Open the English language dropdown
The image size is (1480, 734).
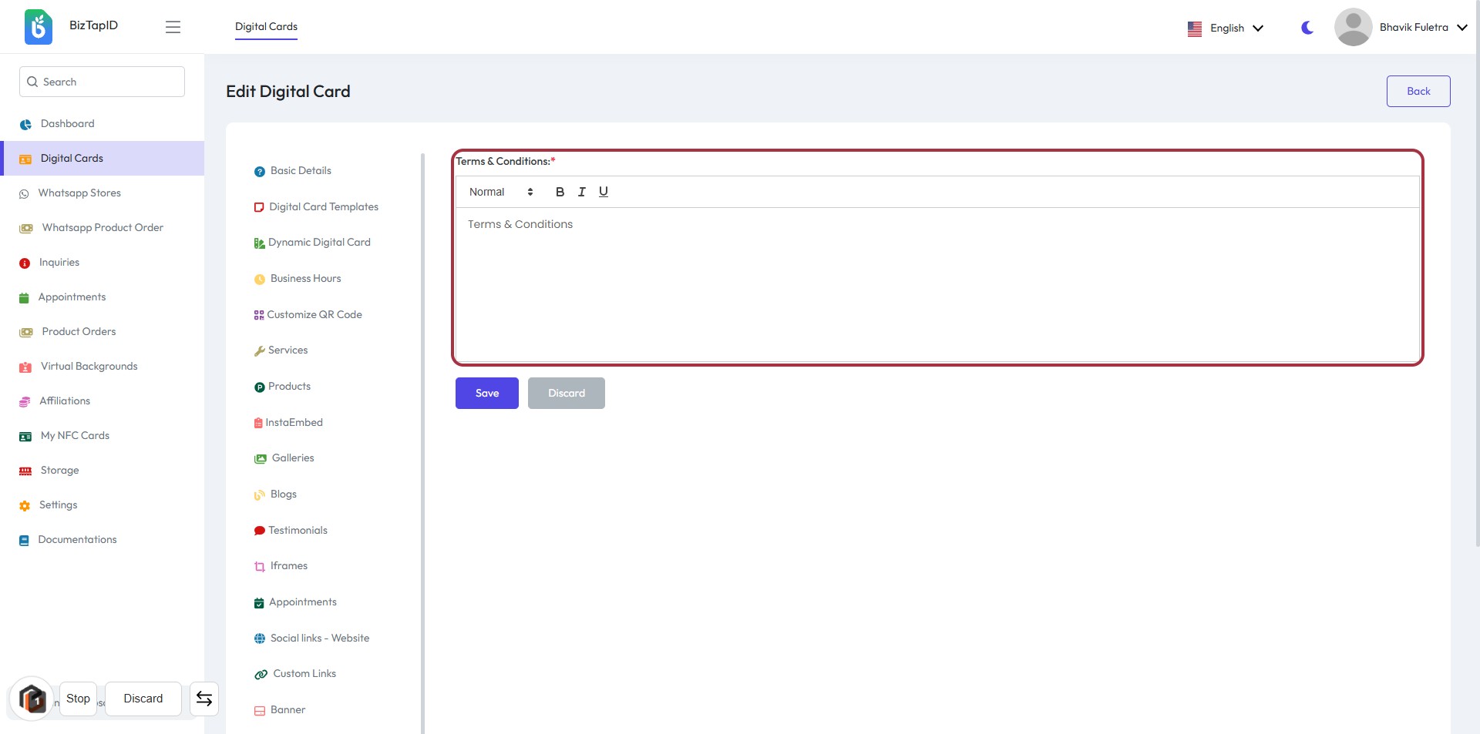click(1226, 28)
